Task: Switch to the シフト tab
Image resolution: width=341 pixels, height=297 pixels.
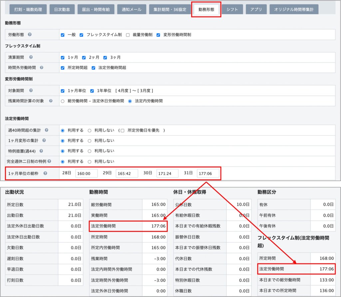Action: (x=232, y=9)
